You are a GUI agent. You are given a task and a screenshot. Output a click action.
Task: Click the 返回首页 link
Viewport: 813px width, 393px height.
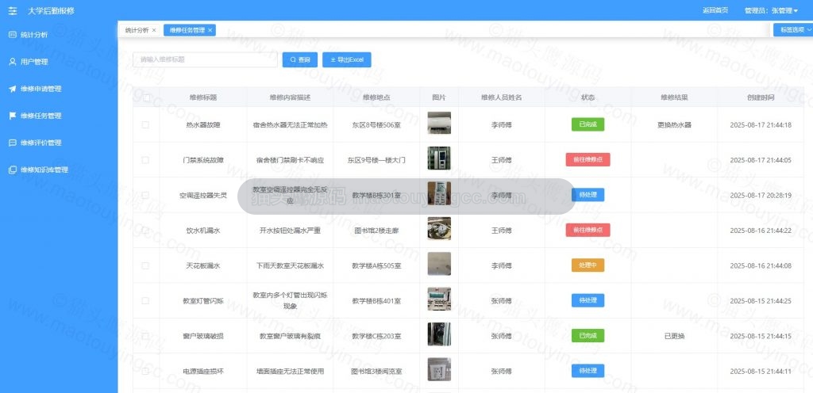715,10
